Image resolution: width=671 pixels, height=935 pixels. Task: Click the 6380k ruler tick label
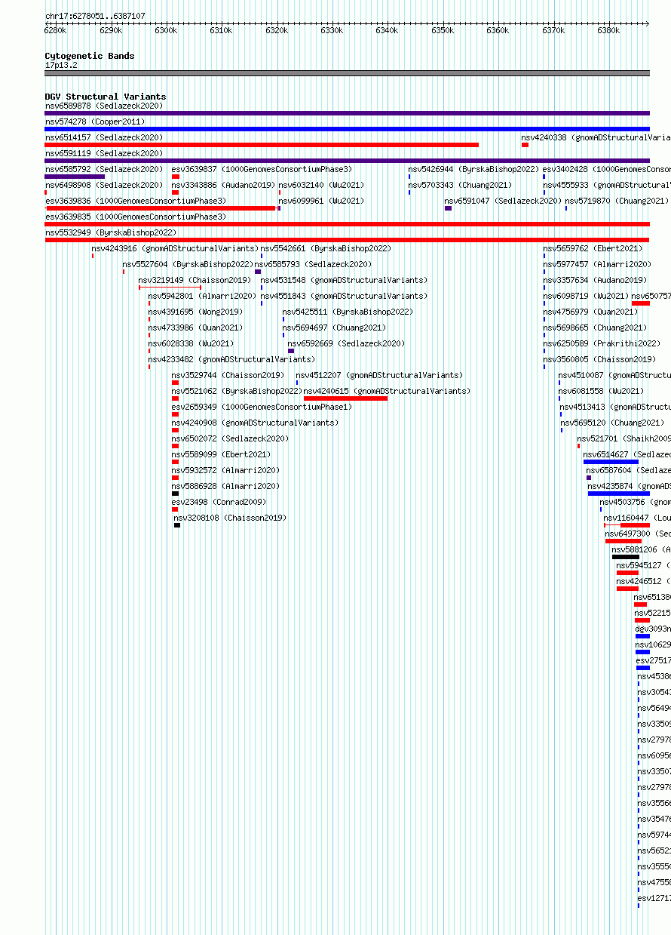point(608,30)
